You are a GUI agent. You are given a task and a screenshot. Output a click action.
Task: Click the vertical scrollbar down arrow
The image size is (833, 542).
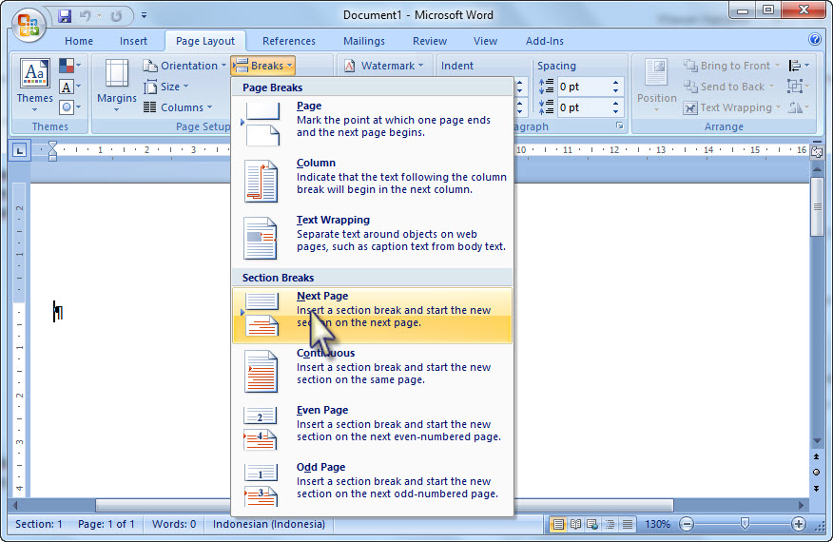tap(817, 441)
